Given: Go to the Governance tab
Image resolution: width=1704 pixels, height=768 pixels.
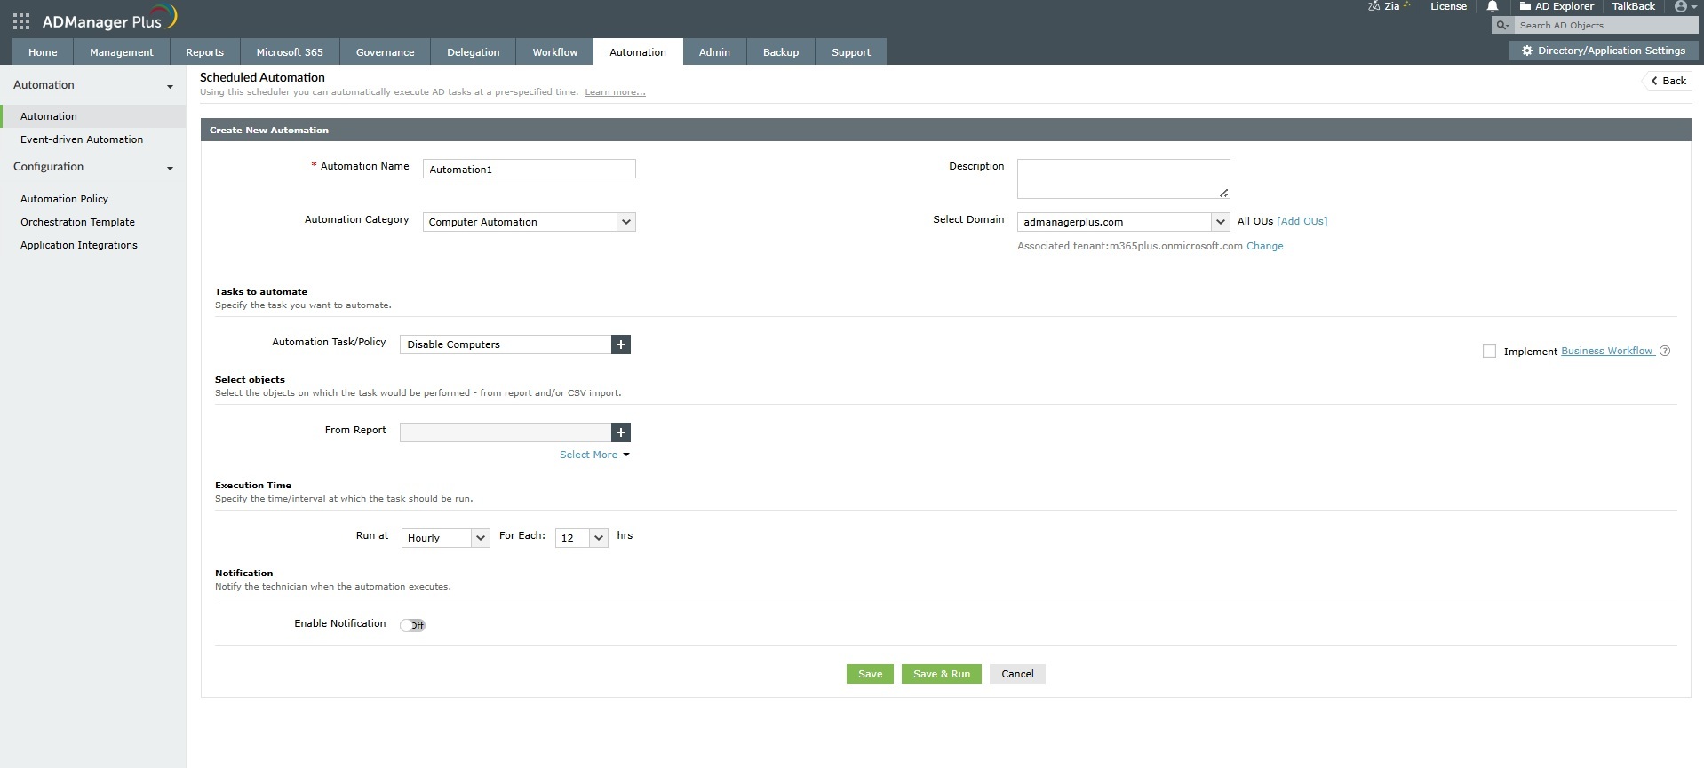Looking at the screenshot, I should click(x=385, y=52).
